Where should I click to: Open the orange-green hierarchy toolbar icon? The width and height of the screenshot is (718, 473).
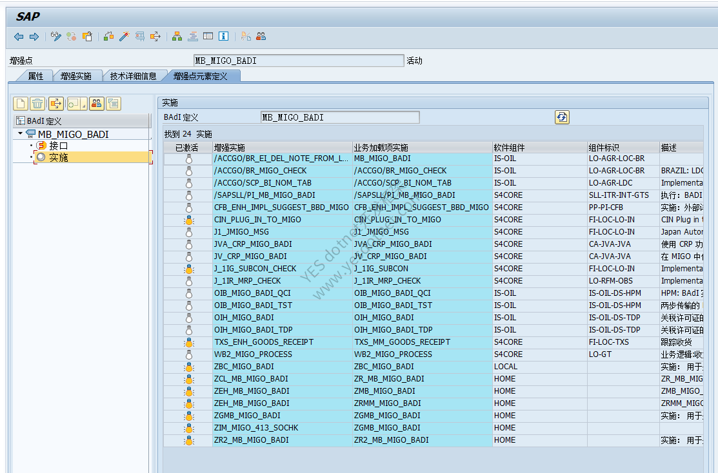177,37
